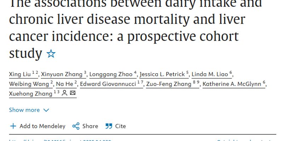Image resolution: width=283 pixels, height=141 pixels.
Task: Click the share network icon
Action: point(76,126)
